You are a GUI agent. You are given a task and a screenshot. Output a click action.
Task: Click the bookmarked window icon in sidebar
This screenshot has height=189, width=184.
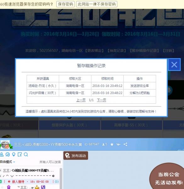coord(20,155)
